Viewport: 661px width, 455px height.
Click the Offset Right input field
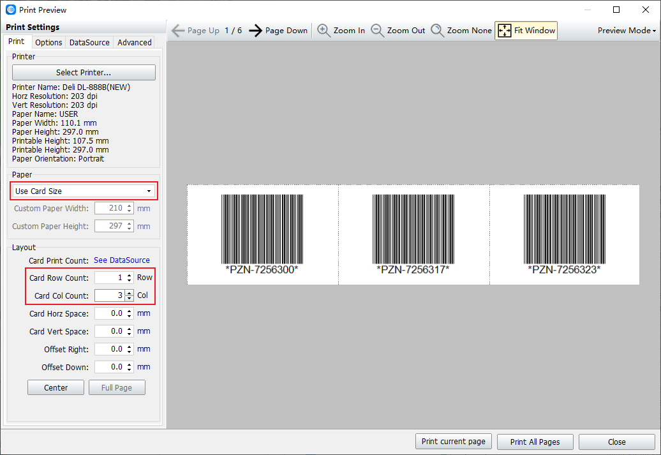pyautogui.click(x=110, y=349)
